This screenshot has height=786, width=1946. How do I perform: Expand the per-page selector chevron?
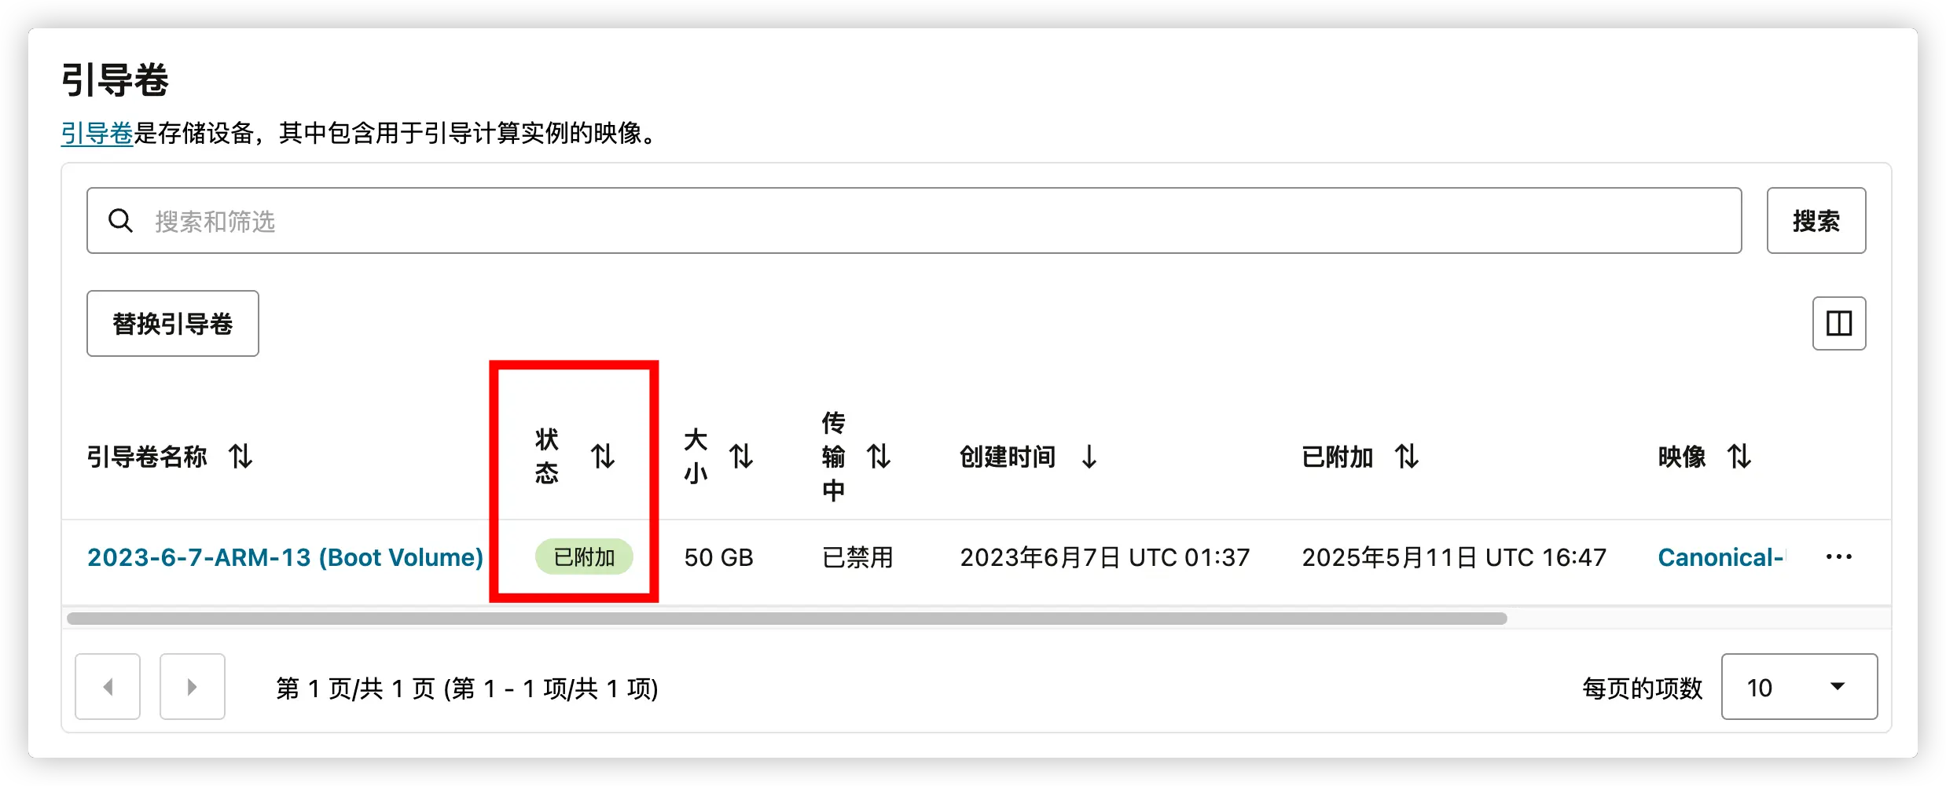pos(1838,687)
